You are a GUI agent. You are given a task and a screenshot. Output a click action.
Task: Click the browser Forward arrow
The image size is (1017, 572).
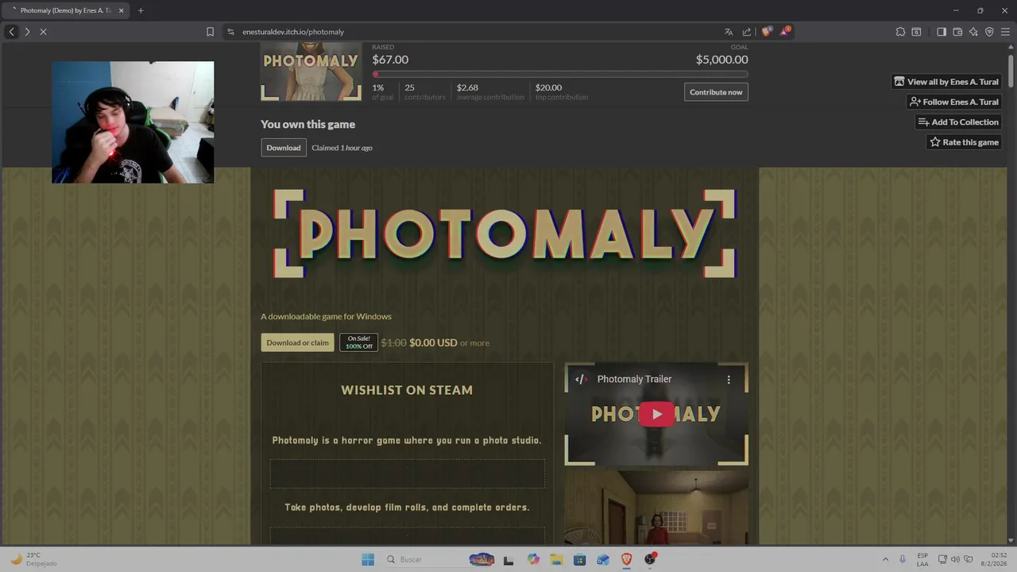27,32
